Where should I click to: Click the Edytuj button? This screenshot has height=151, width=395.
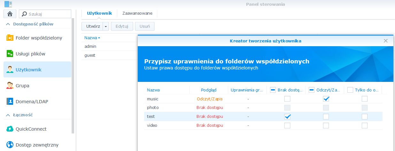pos(122,26)
